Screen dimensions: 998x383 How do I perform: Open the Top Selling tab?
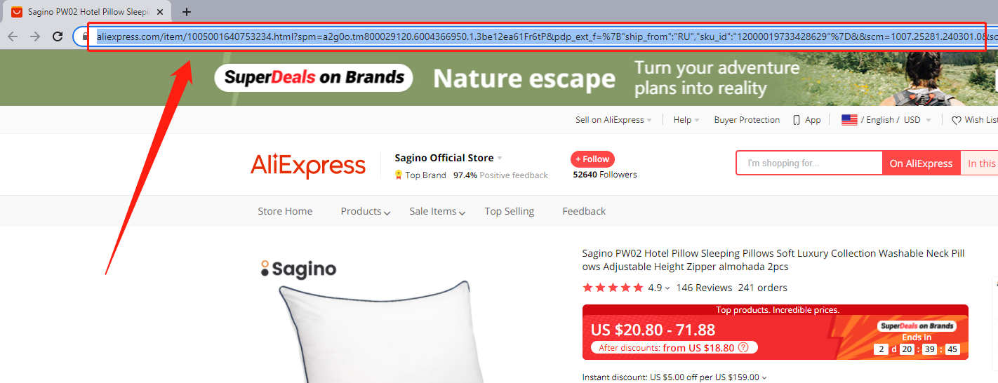pyautogui.click(x=509, y=211)
